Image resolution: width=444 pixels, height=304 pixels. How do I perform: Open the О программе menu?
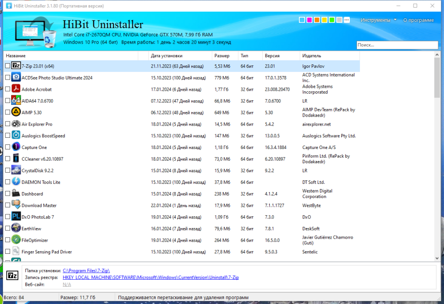click(x=419, y=20)
